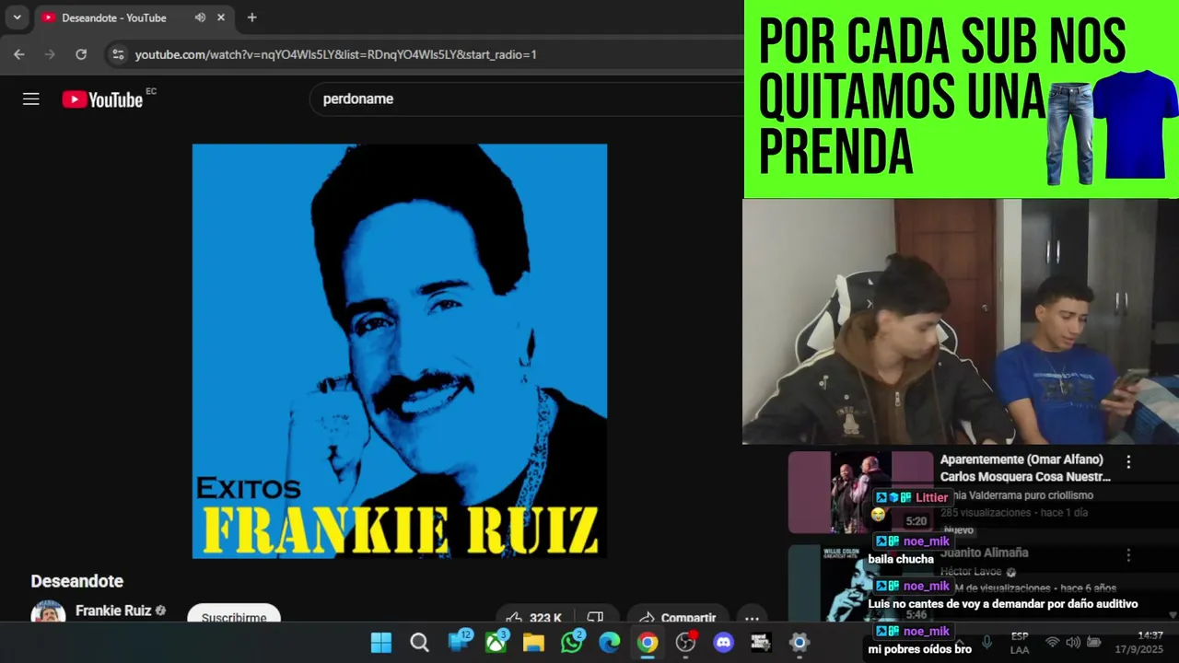Open Discord from the taskbar
The height and width of the screenshot is (663, 1179).
[724, 643]
